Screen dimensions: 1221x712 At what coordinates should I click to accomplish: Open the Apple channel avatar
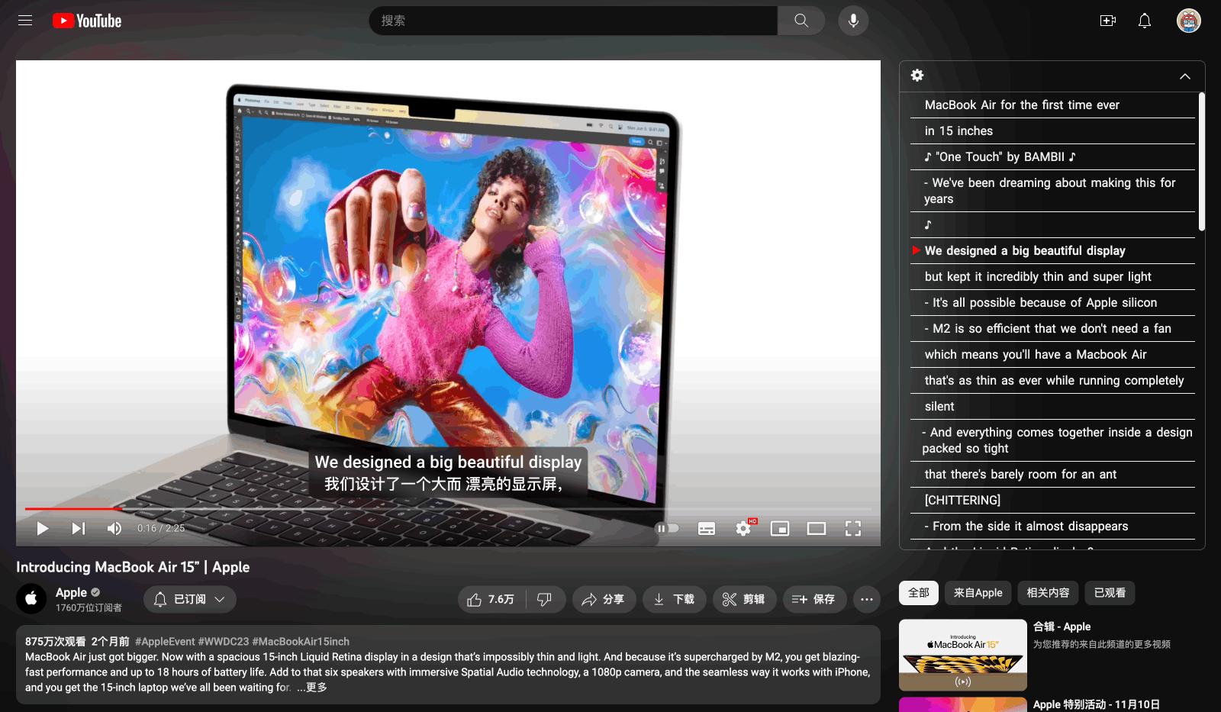pyautogui.click(x=31, y=599)
